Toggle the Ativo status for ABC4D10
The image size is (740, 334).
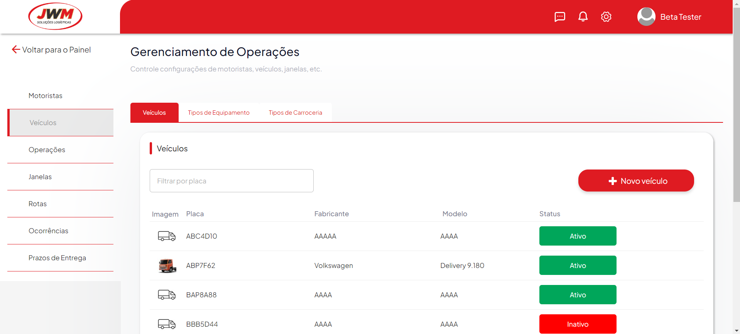[578, 236]
